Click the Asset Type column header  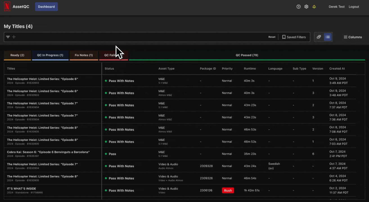[x=166, y=68]
